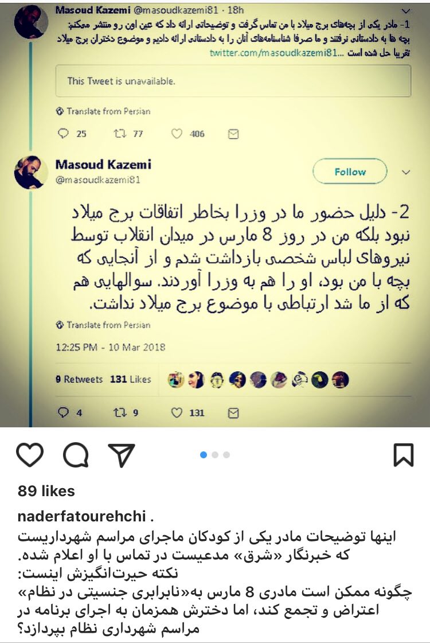This screenshot has height=643, width=430.
Task: Open chevron menu on first tweet
Action: (406, 11)
